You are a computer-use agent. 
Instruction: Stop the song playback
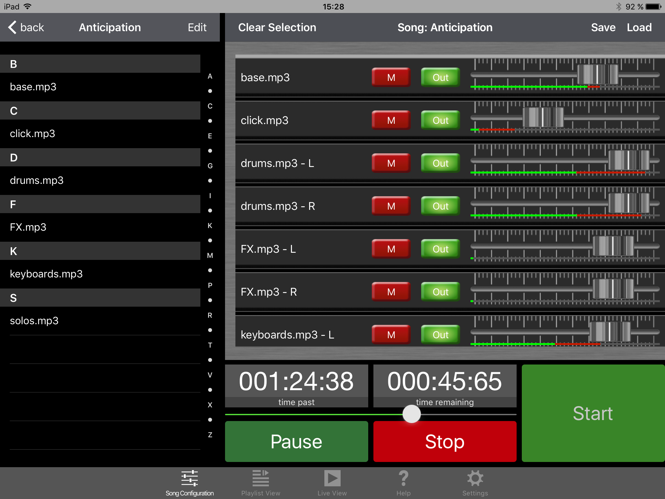click(x=445, y=441)
